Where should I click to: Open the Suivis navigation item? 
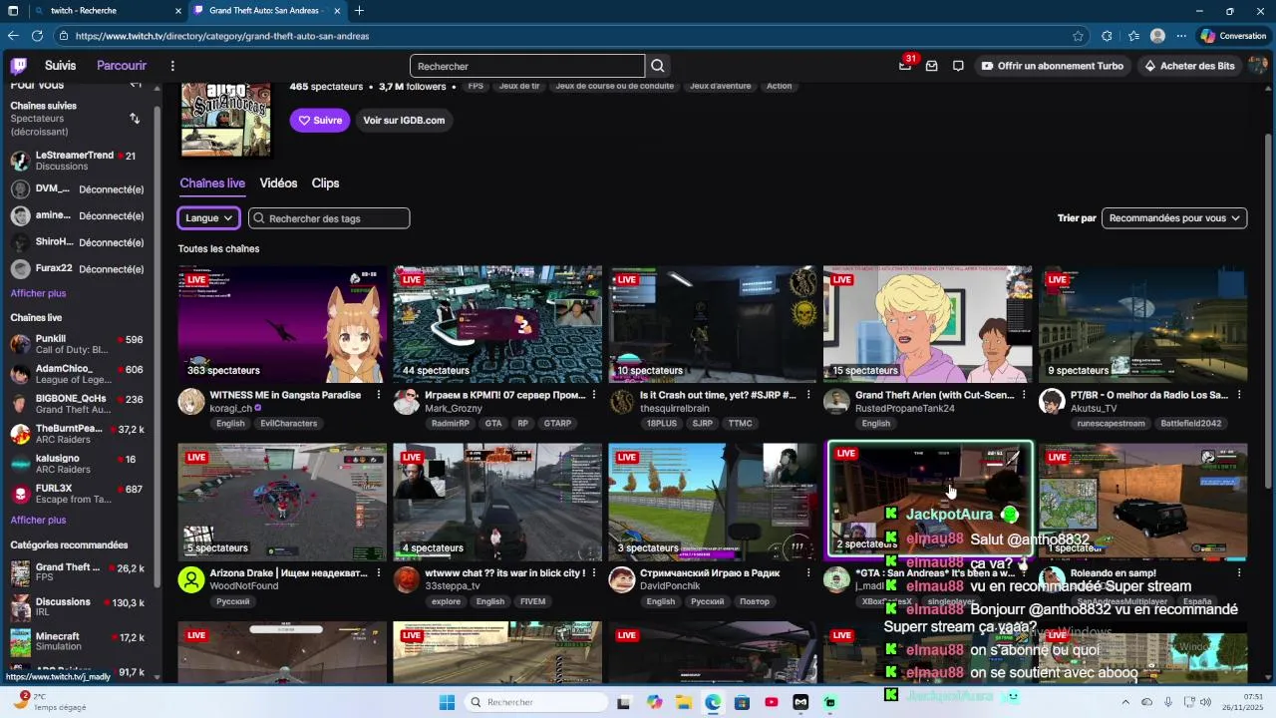[x=60, y=66]
